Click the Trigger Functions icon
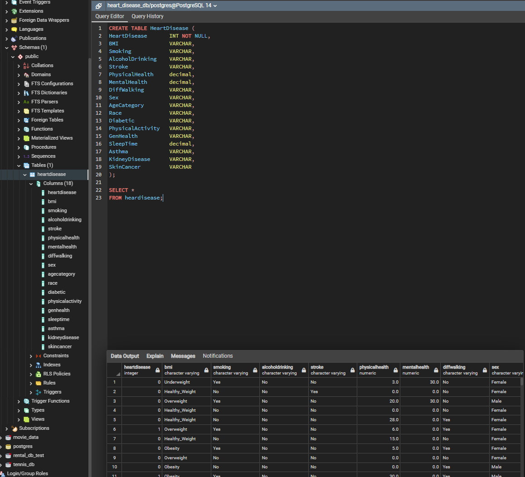525x477 pixels. pos(26,401)
